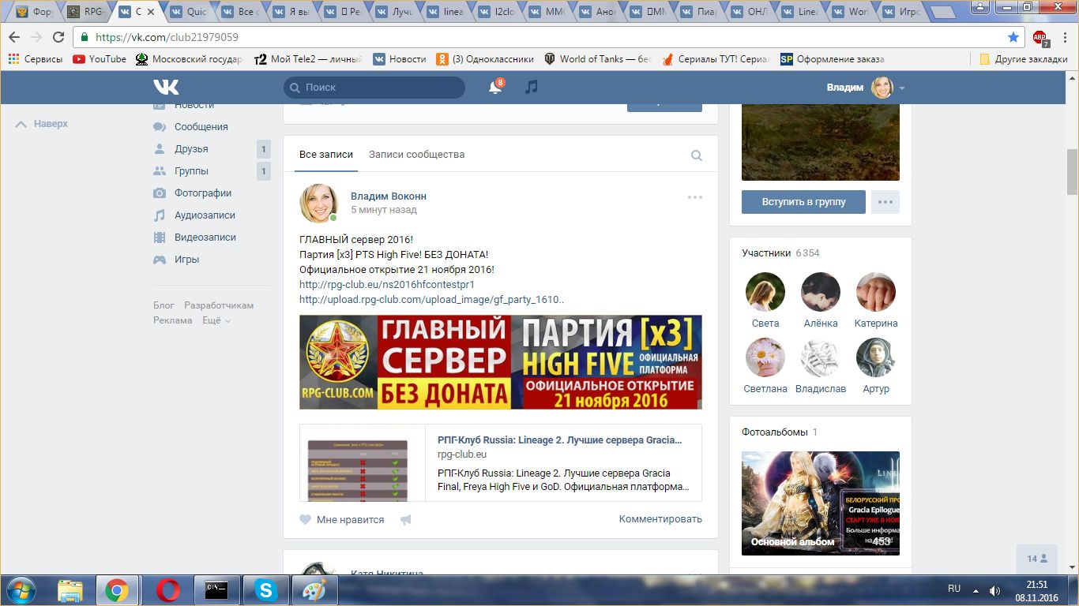This screenshot has width=1079, height=606.
Task: Click the VK logo icon
Action: pyautogui.click(x=166, y=87)
